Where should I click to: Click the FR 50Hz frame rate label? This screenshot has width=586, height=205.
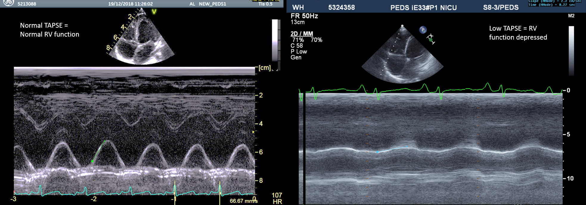(304, 16)
